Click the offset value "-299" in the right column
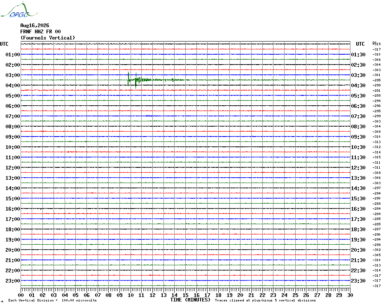The height and width of the screenshot is (306, 383). [x=376, y=116]
